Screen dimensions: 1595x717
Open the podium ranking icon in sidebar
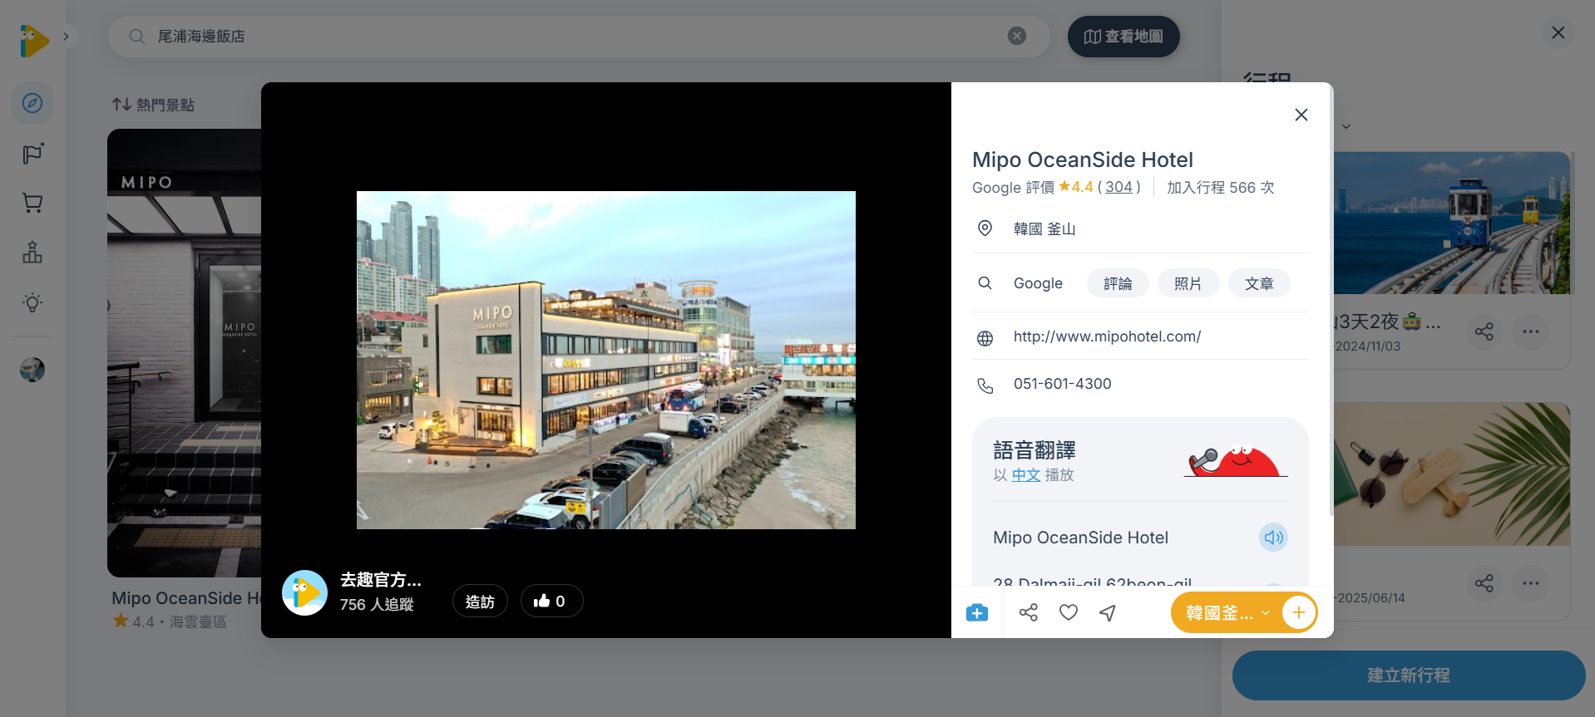(x=32, y=253)
